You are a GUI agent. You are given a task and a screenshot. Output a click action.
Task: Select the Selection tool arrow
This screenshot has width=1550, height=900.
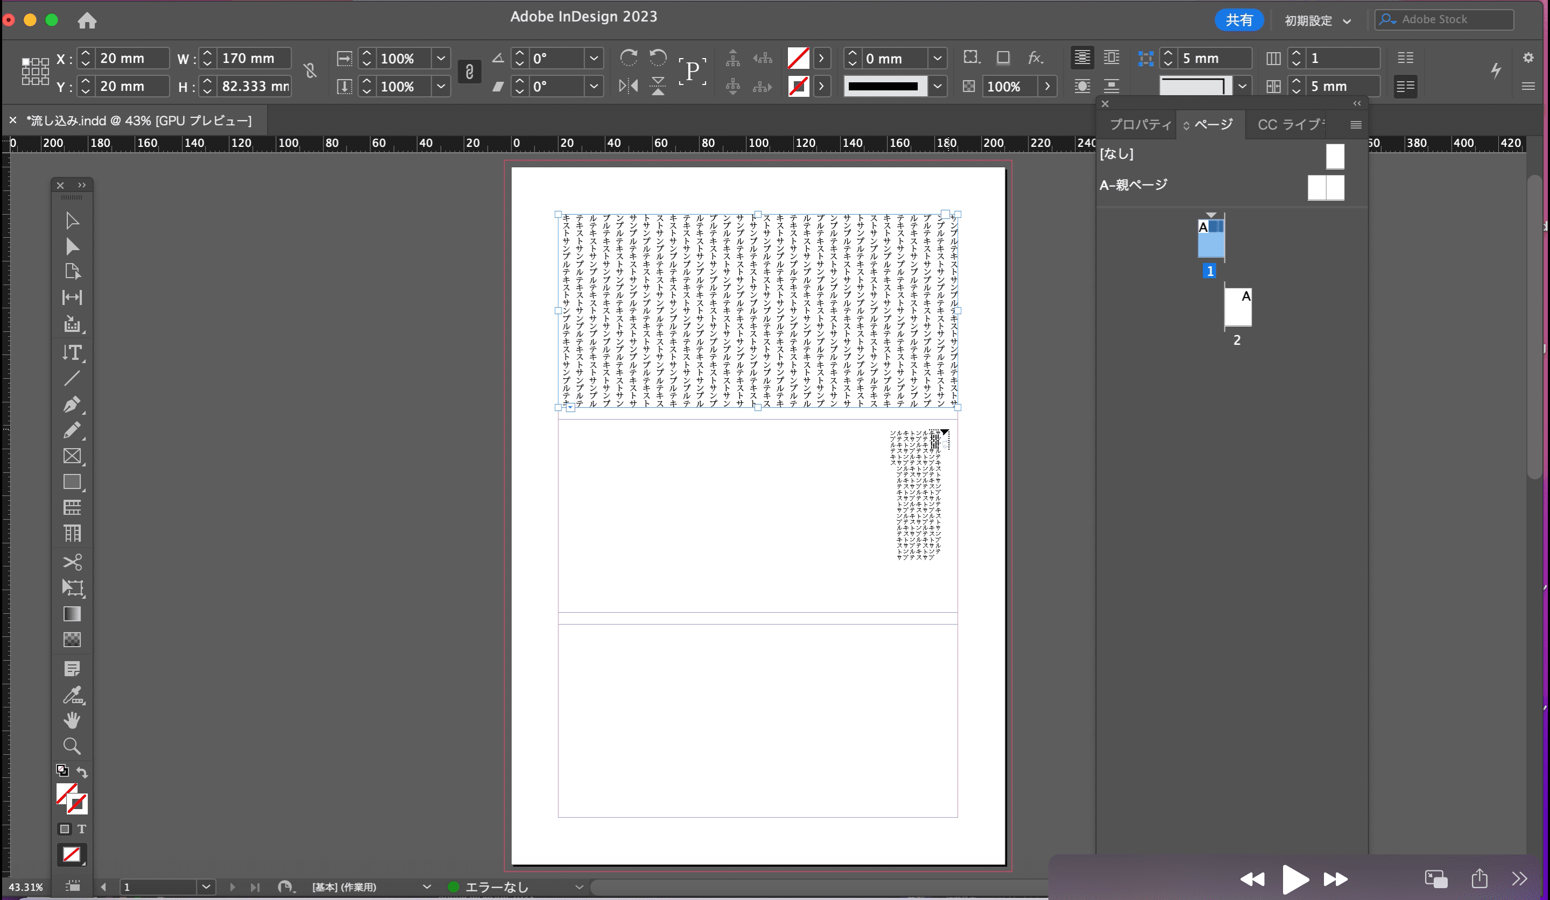tap(72, 220)
